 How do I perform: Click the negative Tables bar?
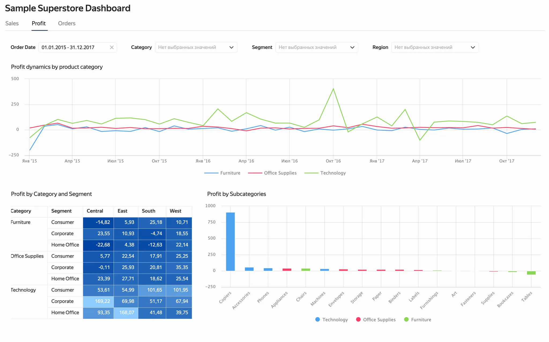(x=531, y=273)
